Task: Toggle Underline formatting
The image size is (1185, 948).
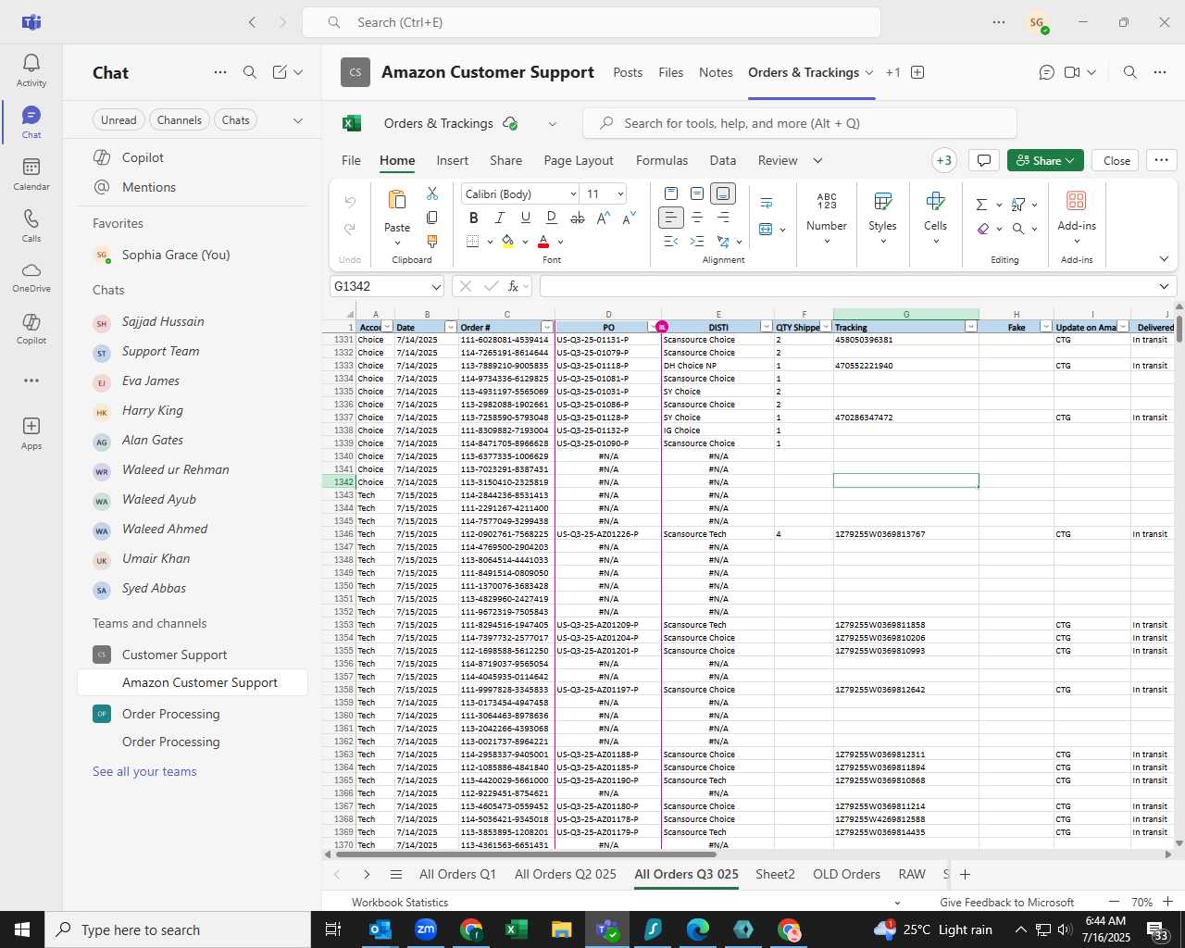Action: pyautogui.click(x=526, y=218)
